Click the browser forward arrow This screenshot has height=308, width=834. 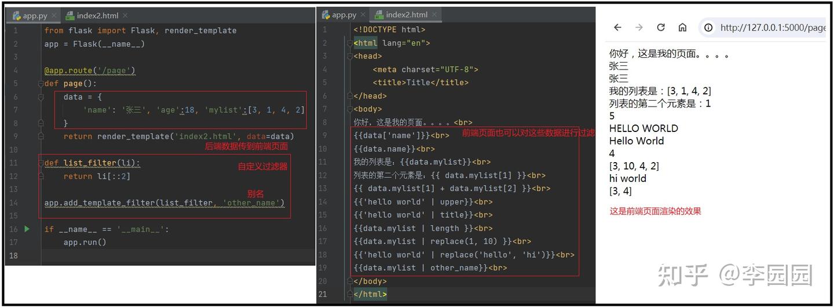639,27
